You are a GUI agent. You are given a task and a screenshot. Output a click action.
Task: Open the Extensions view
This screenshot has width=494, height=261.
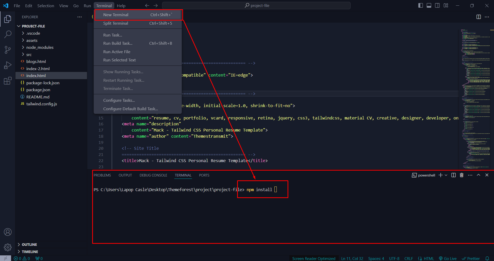click(8, 81)
